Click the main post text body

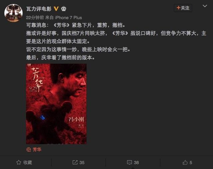pos(116,41)
